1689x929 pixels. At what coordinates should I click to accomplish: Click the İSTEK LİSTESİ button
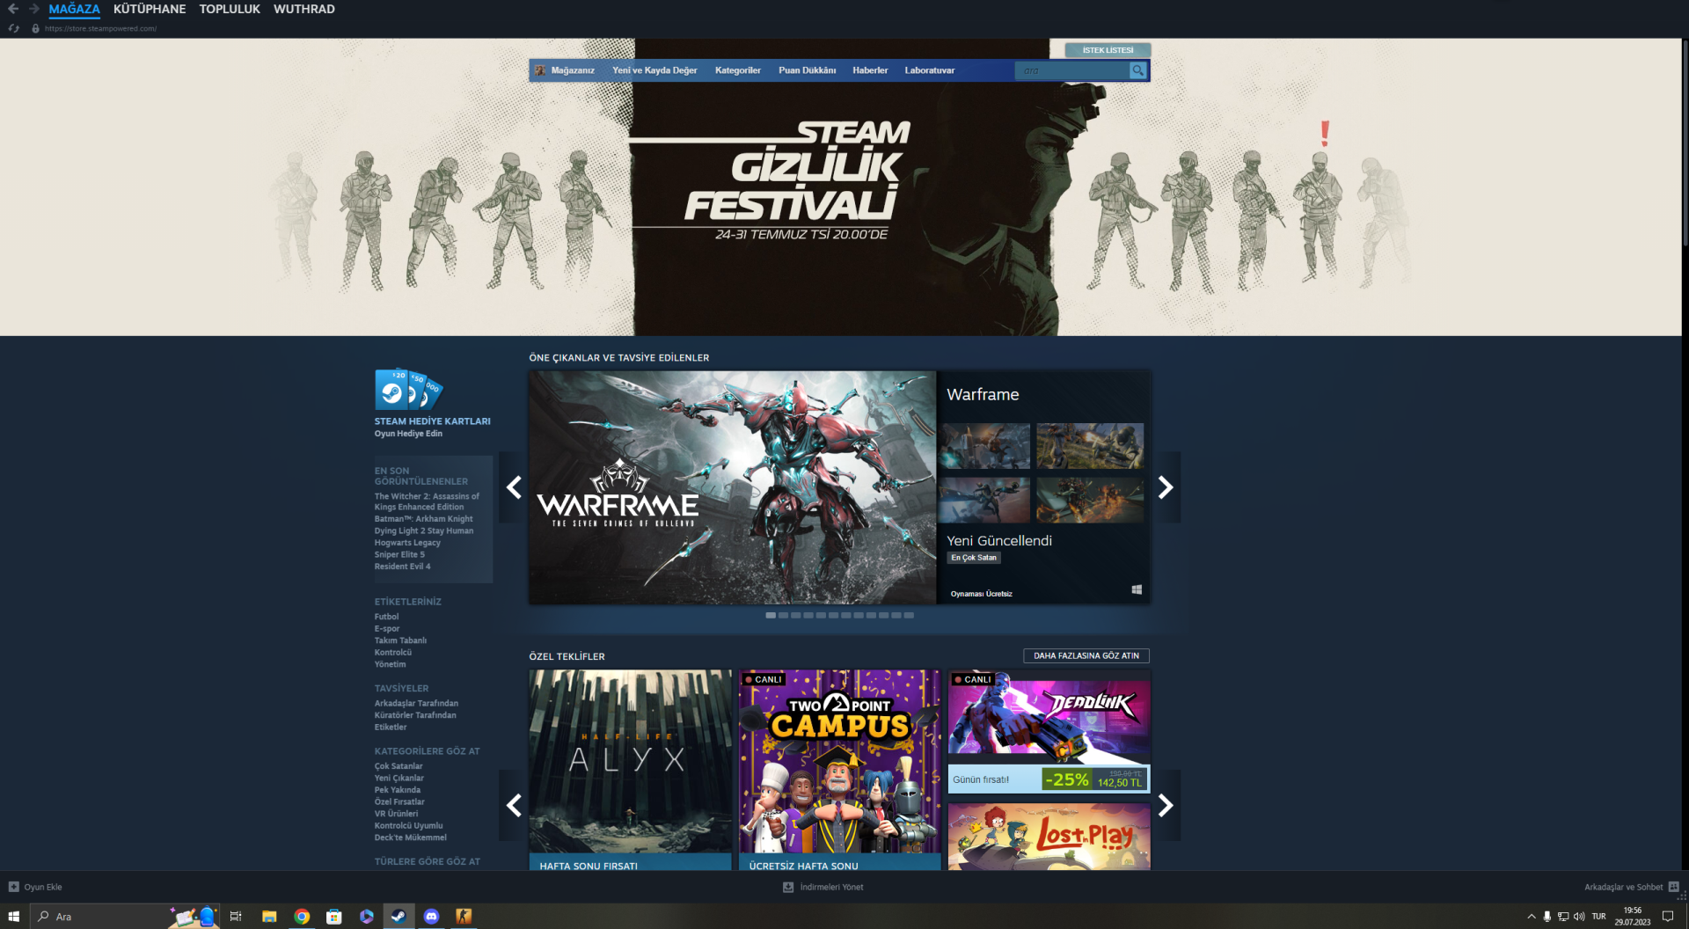1108,50
